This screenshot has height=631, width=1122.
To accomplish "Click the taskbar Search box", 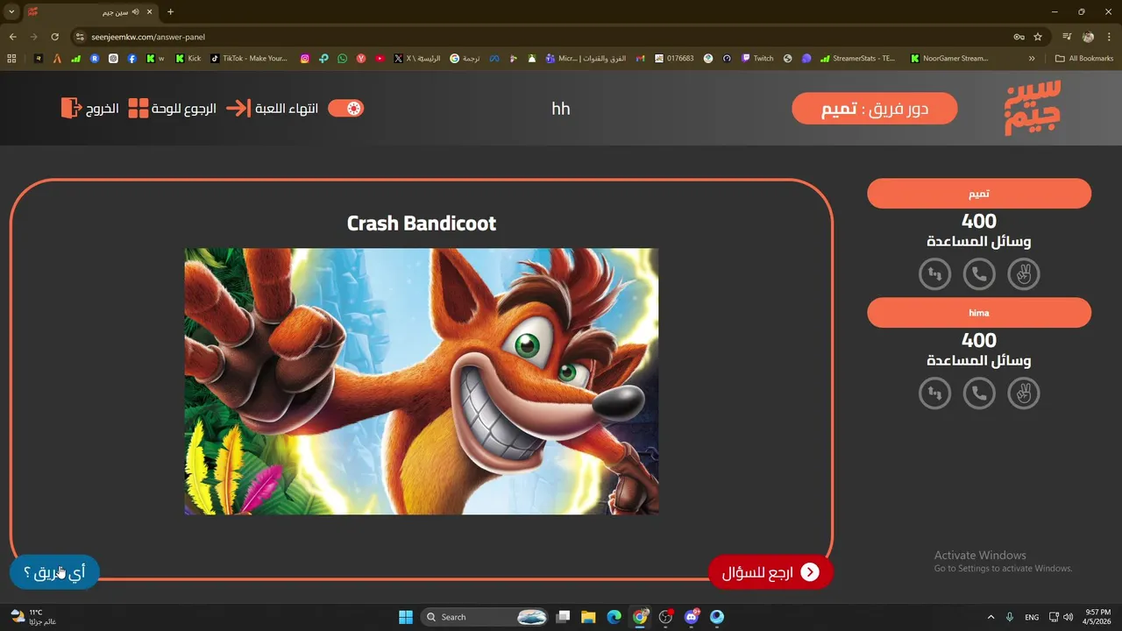I will pos(486,617).
